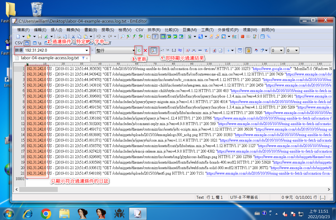
Task: Expand the New file dropdown arrow
Action: tap(23, 36)
